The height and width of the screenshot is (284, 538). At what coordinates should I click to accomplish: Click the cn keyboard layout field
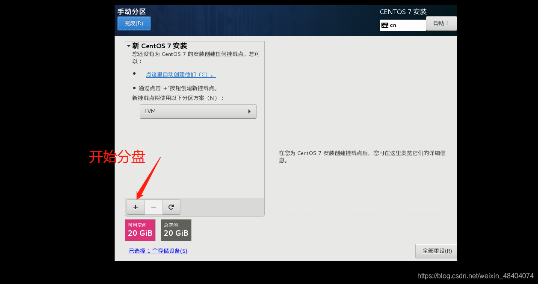click(403, 25)
